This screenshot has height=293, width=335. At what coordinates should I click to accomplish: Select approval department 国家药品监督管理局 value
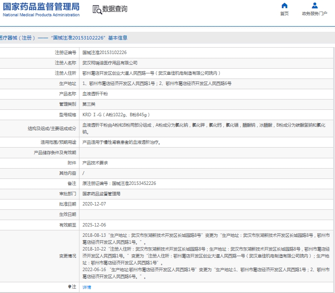click(101, 194)
